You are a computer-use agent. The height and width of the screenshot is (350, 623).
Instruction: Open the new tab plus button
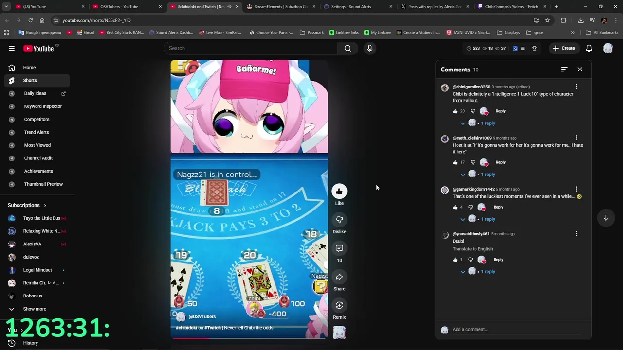click(x=556, y=7)
